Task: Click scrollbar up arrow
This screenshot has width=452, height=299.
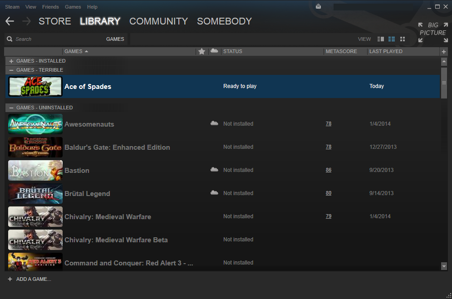Action: coord(444,61)
